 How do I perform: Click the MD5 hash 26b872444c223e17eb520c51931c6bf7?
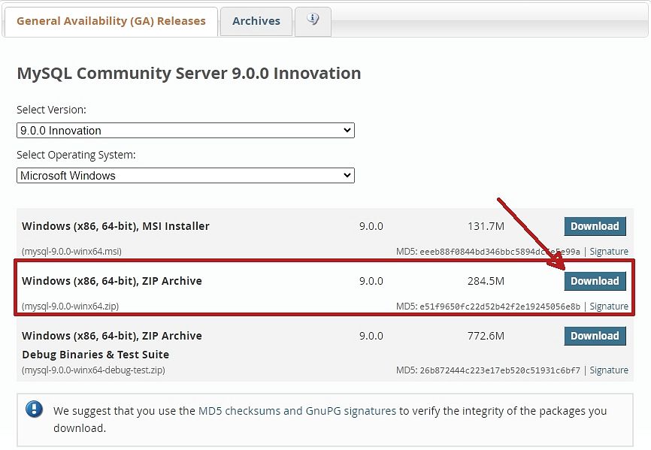click(x=500, y=370)
